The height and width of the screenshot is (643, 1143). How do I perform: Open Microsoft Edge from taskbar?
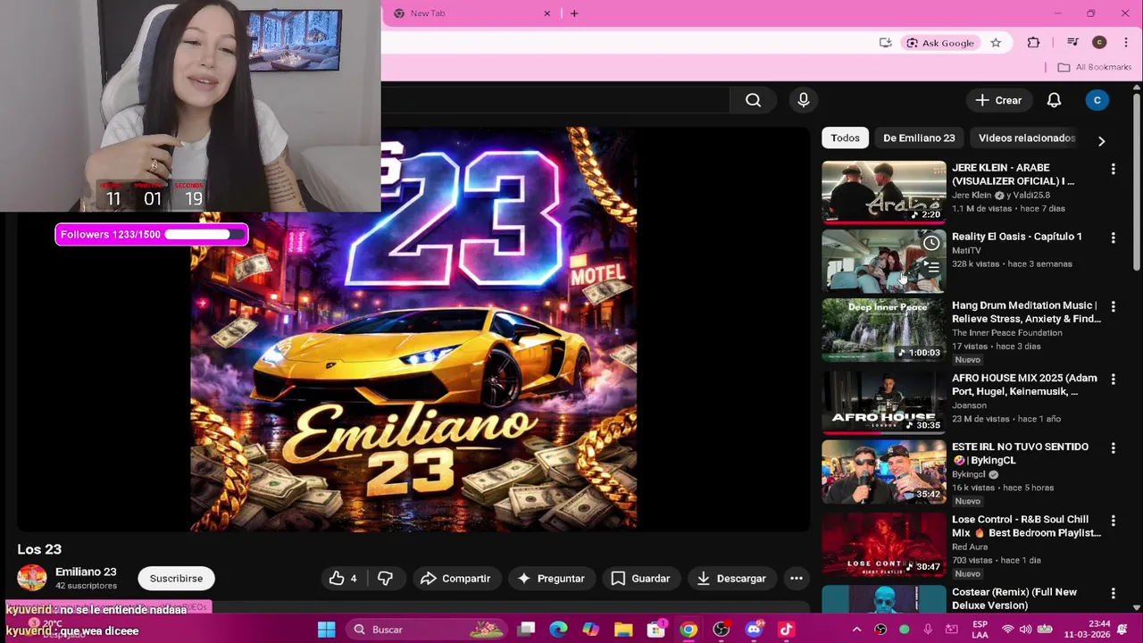point(558,630)
